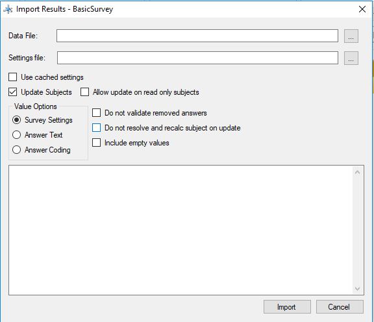
Task: Close the Import Results dialog
Action: (x=362, y=9)
